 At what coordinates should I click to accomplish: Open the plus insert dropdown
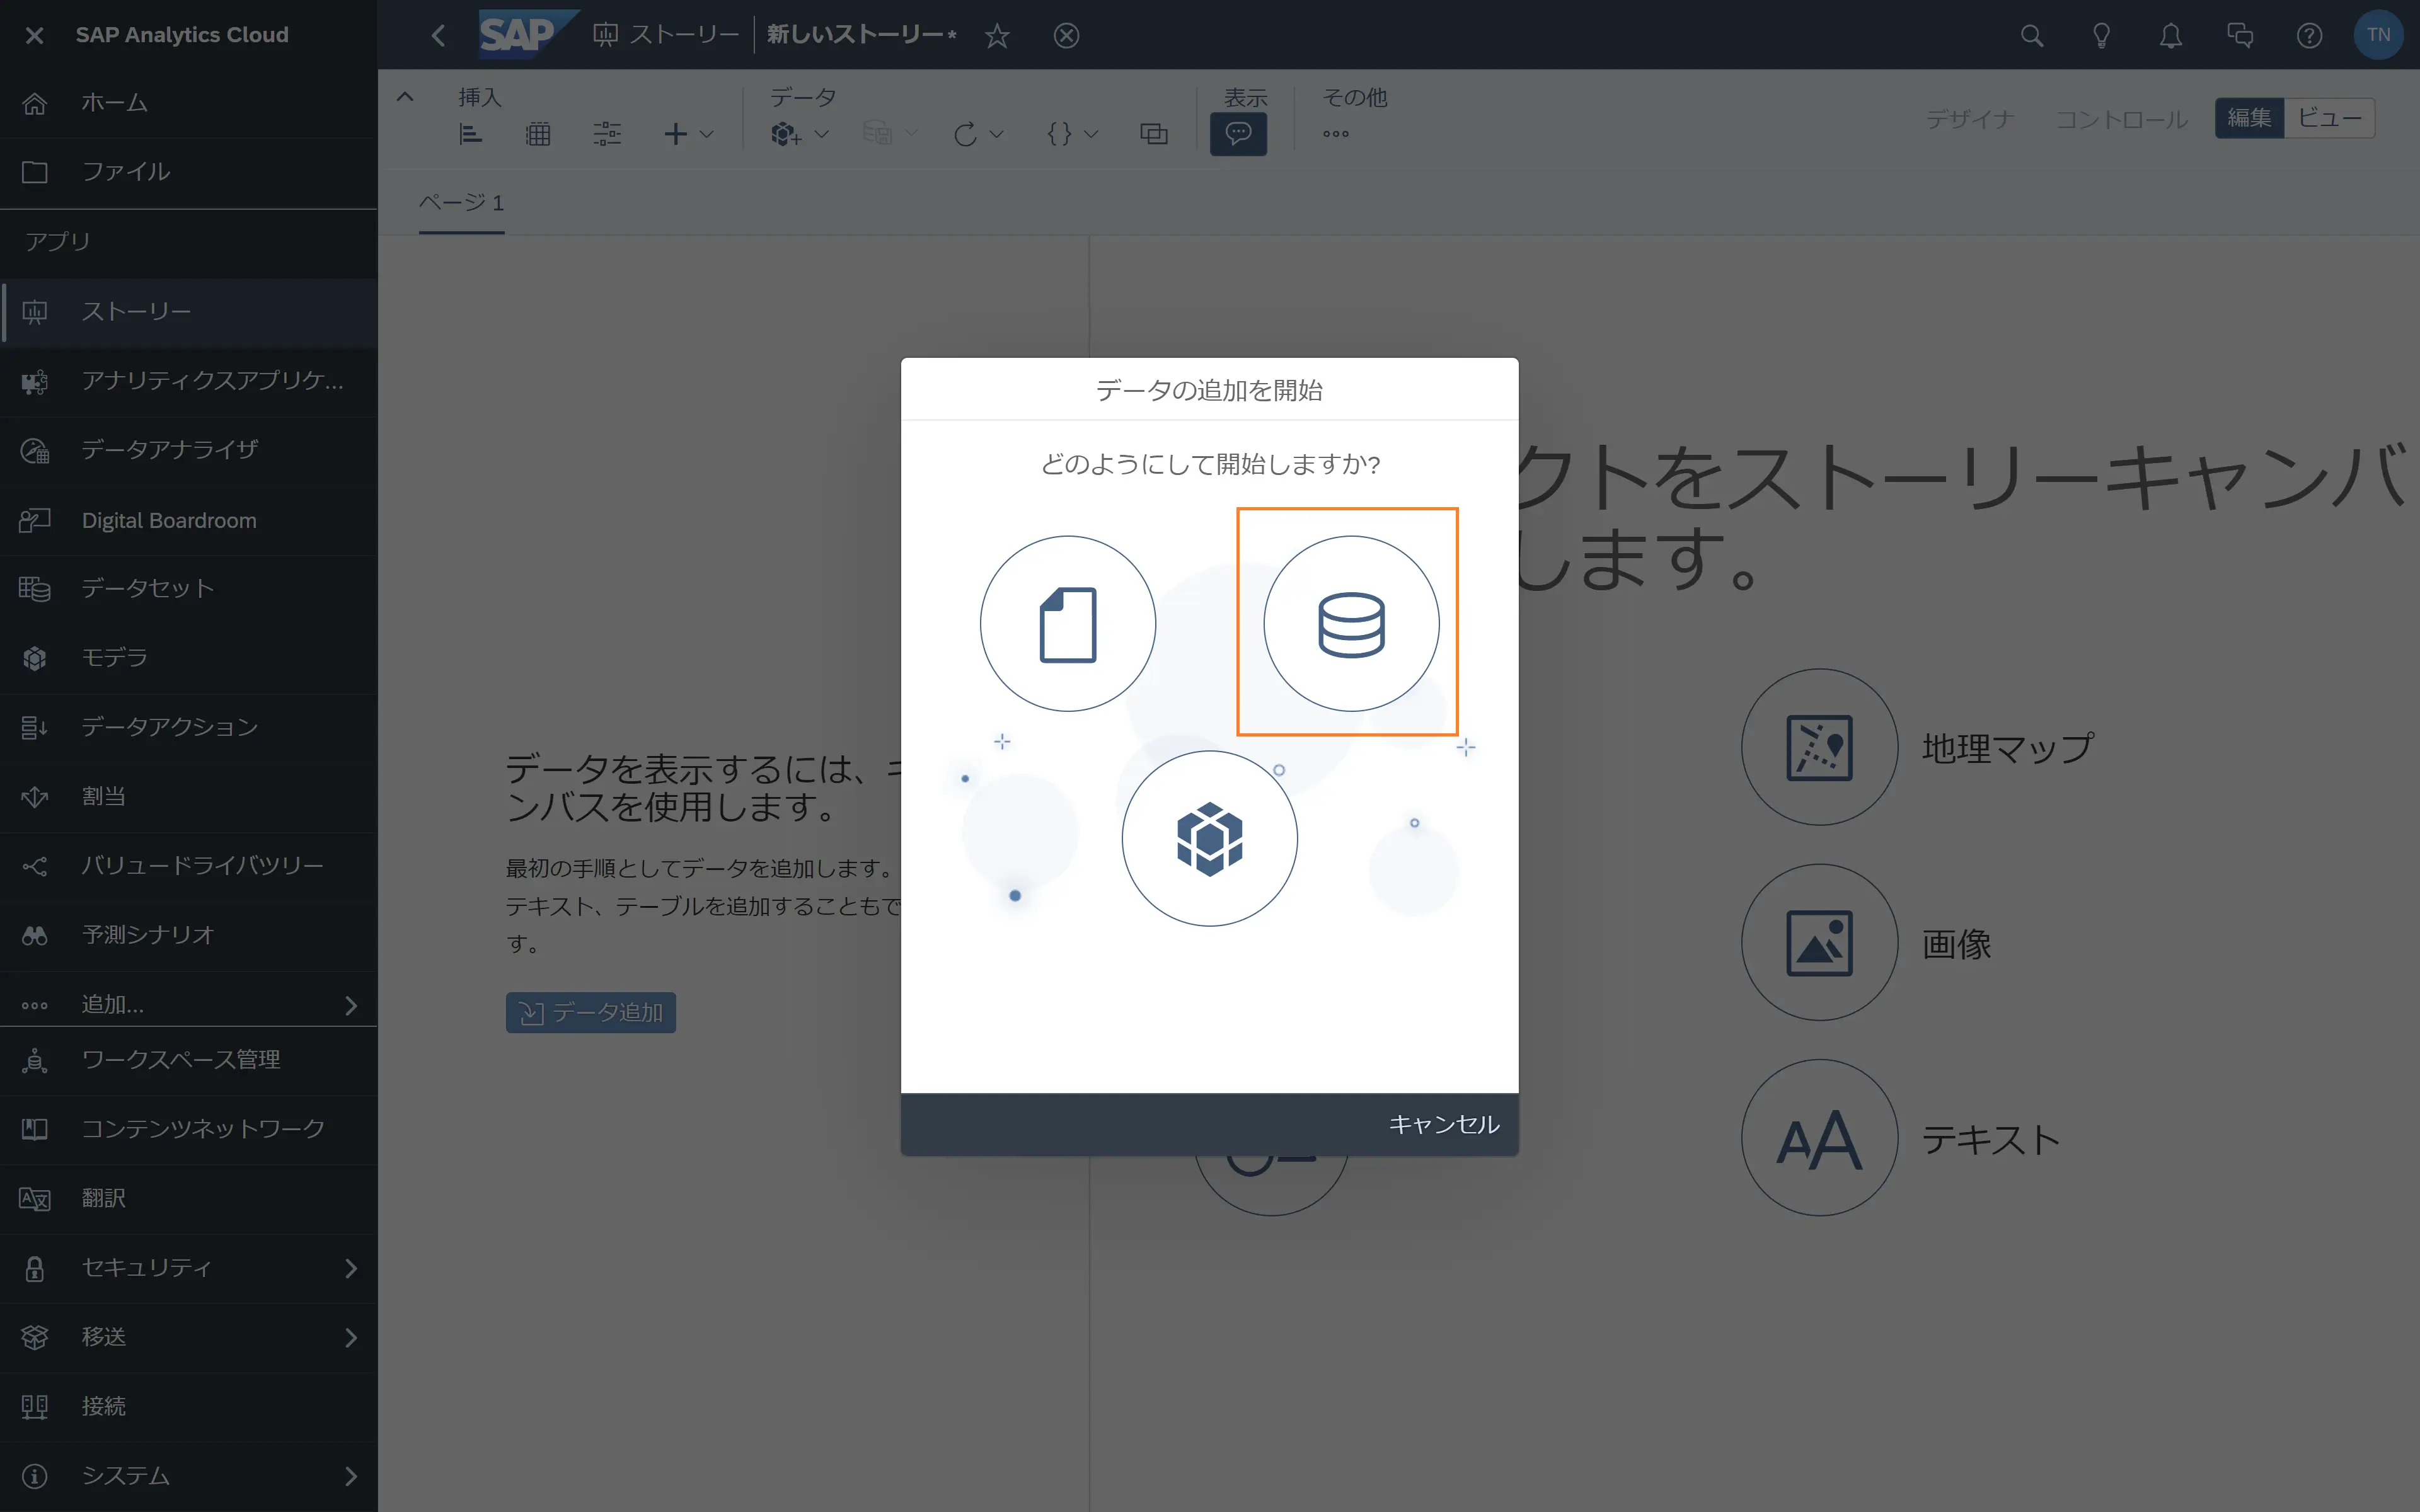point(688,133)
